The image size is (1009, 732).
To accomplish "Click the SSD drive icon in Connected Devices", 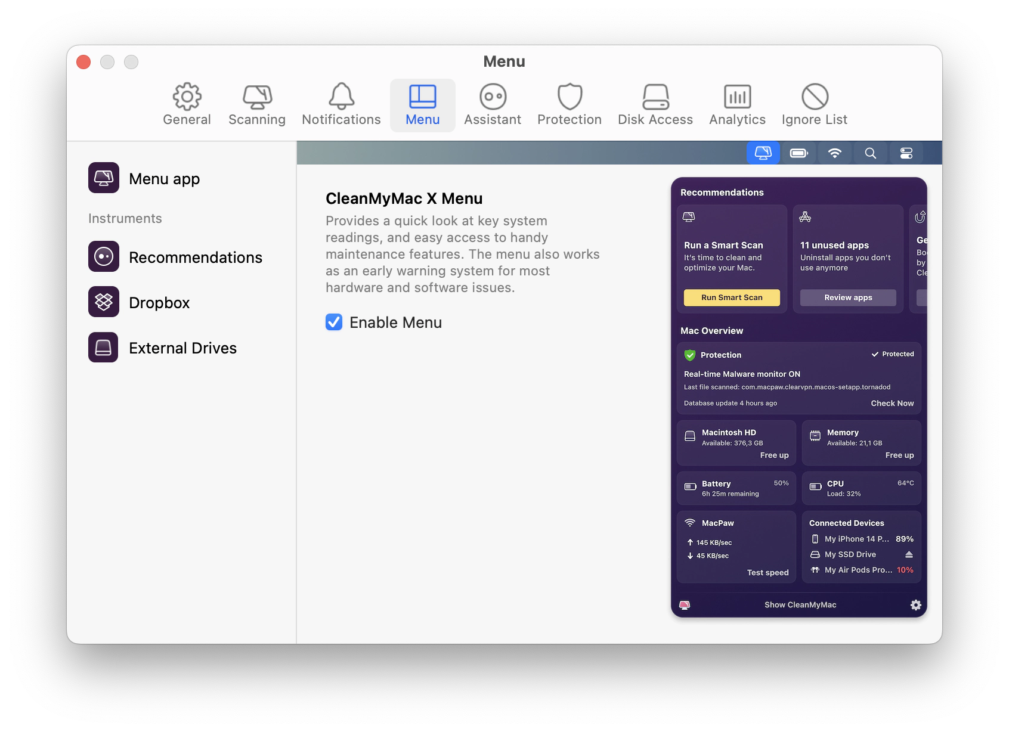I will pos(815,554).
